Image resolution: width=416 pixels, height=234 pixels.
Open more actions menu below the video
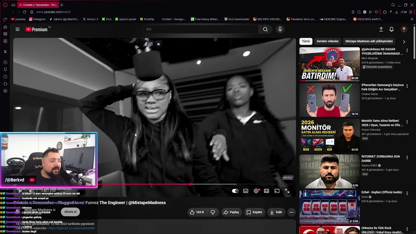click(x=292, y=212)
